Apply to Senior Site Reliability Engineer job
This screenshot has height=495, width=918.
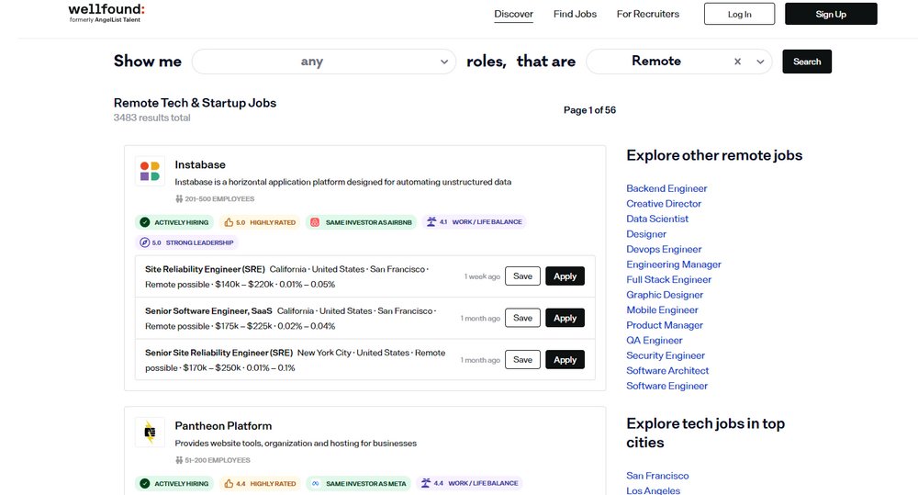[565, 360]
